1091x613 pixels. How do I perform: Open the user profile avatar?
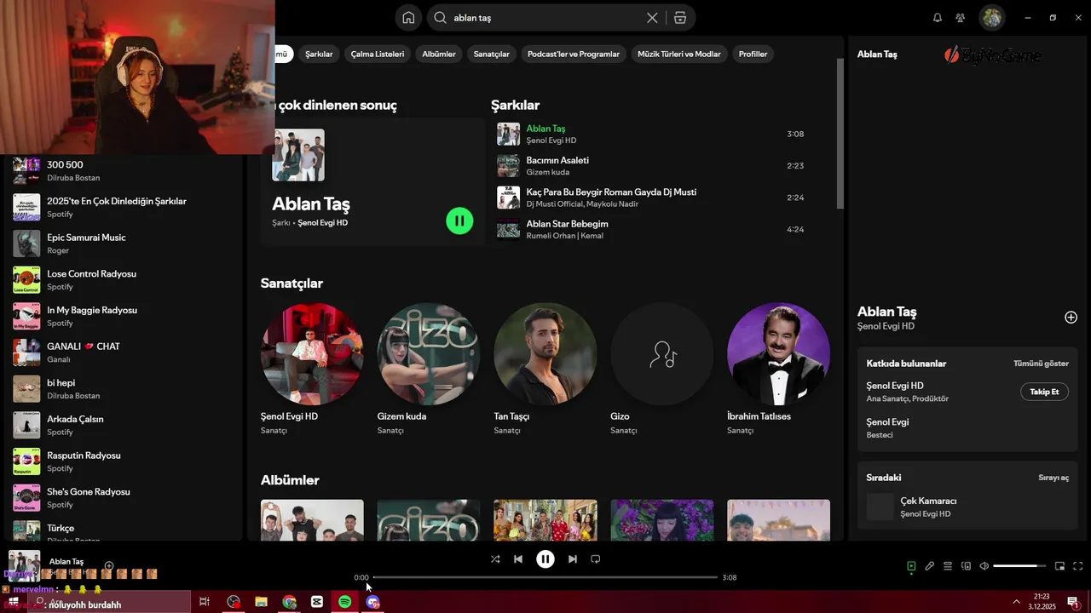coord(991,18)
